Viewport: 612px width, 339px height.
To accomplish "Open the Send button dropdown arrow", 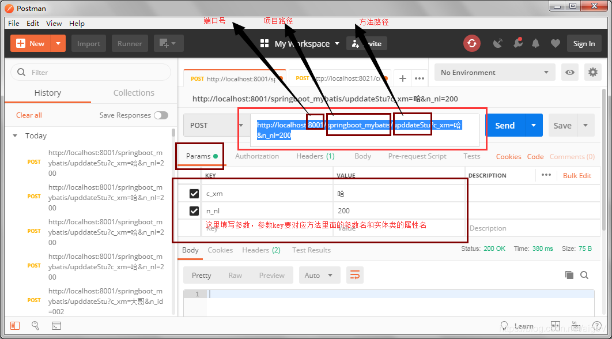I will point(534,125).
